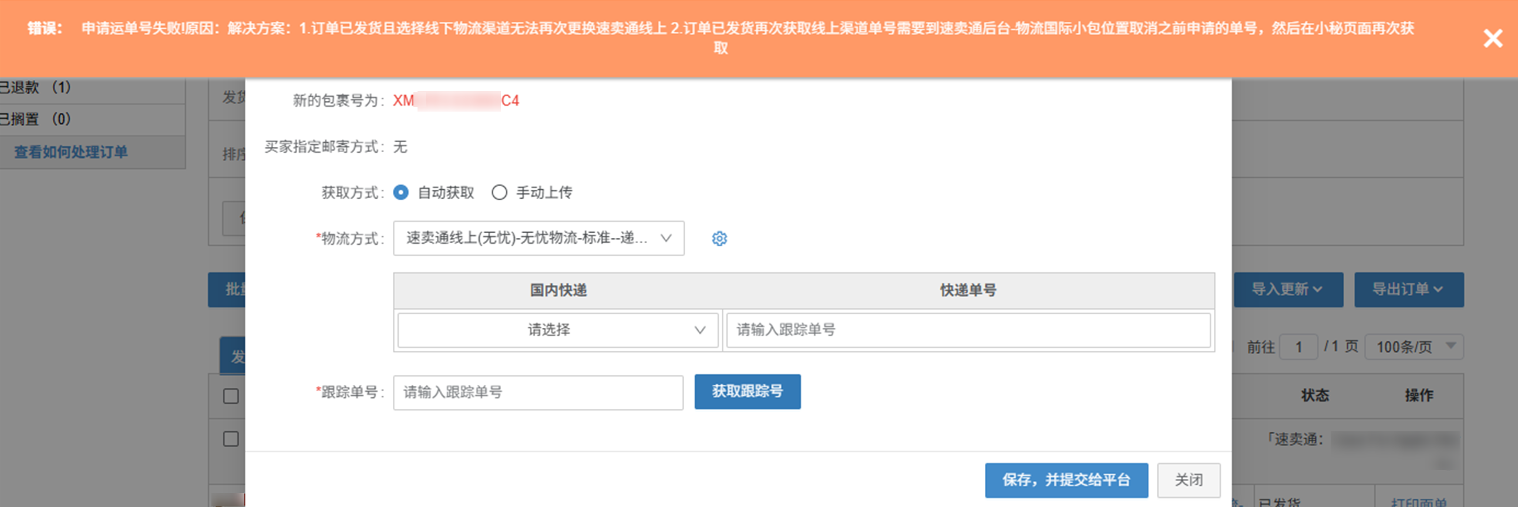The height and width of the screenshot is (507, 1518).
Task: Open 导入更新 dropdown menu
Action: point(1288,290)
